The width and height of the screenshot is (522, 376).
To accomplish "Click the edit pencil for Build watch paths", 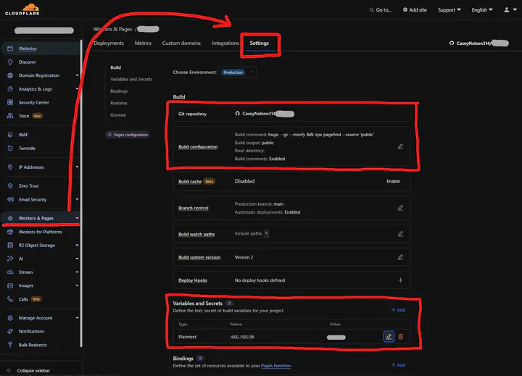I will point(400,234).
